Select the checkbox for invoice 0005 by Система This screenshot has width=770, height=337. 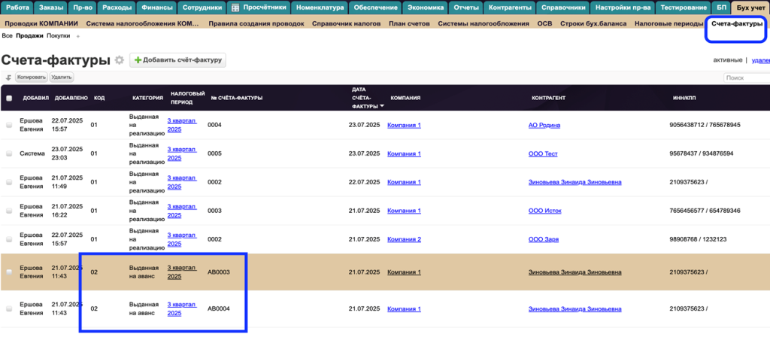pyautogui.click(x=9, y=153)
